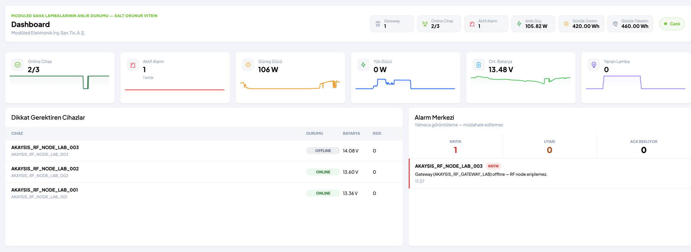Click the sun icon on Güneş Gücü card
Image resolution: width=691 pixels, height=252 pixels.
coord(248,65)
